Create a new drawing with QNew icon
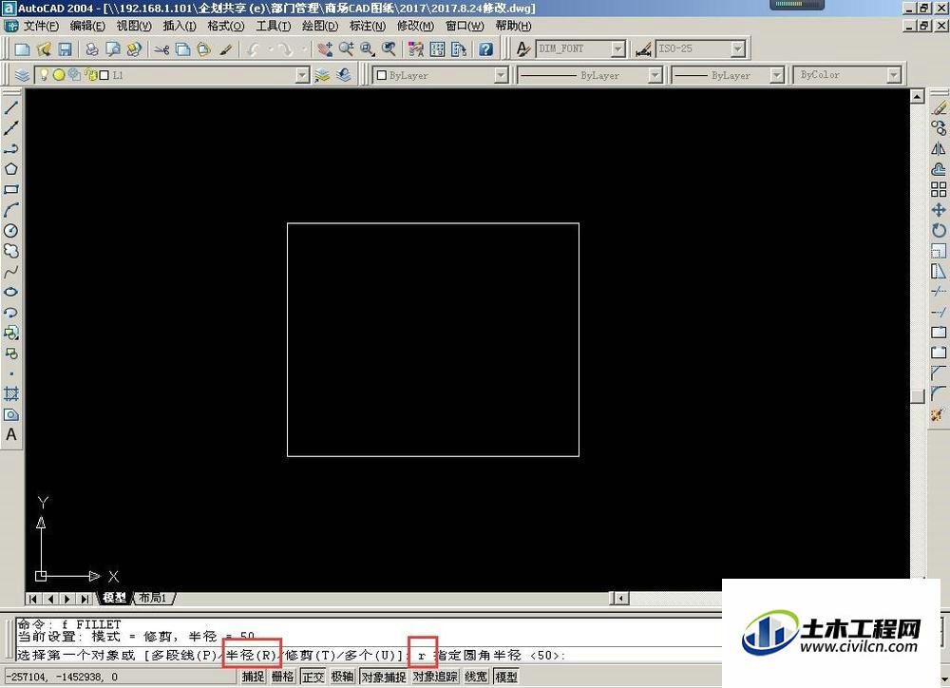The width and height of the screenshot is (950, 688). pos(23,49)
